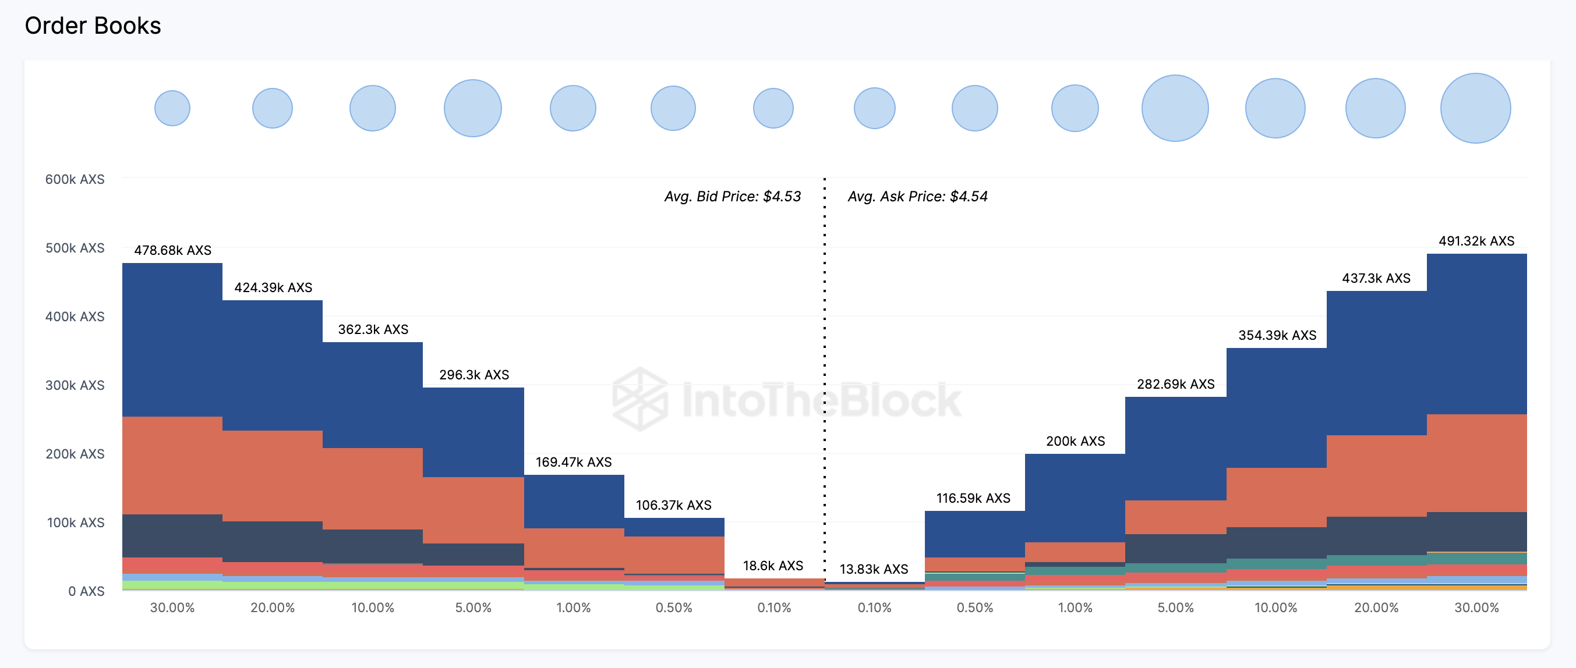Click the 169.47k AXS bar label

point(573,462)
